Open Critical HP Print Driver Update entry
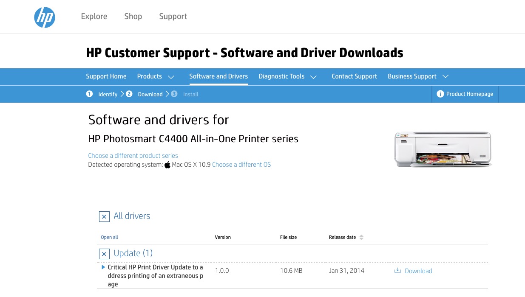Screen dimensions: 525x297 pyautogui.click(x=155, y=276)
